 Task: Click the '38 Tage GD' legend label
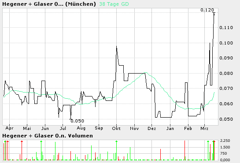(x=114, y=4)
